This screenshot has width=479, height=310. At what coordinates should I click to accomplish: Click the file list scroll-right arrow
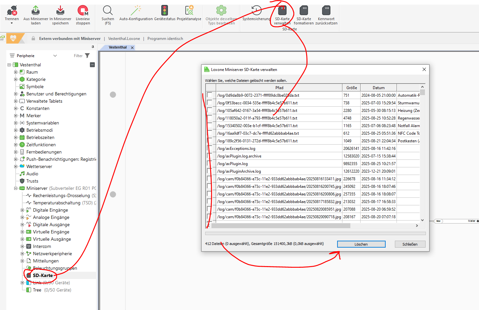417,226
